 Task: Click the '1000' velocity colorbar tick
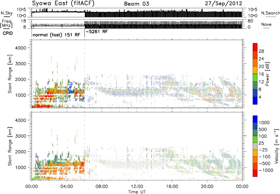(x=264, y=123)
